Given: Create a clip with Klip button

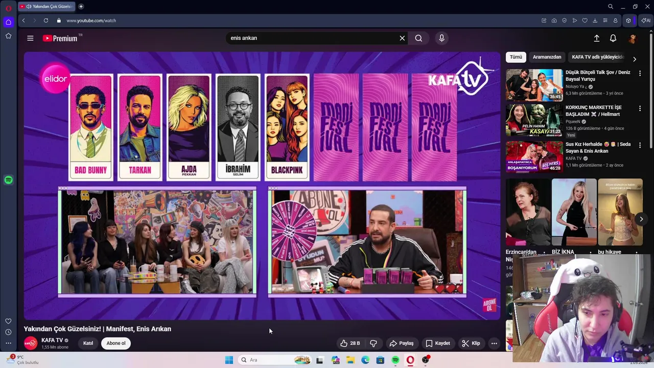Looking at the screenshot, I should click(x=471, y=343).
